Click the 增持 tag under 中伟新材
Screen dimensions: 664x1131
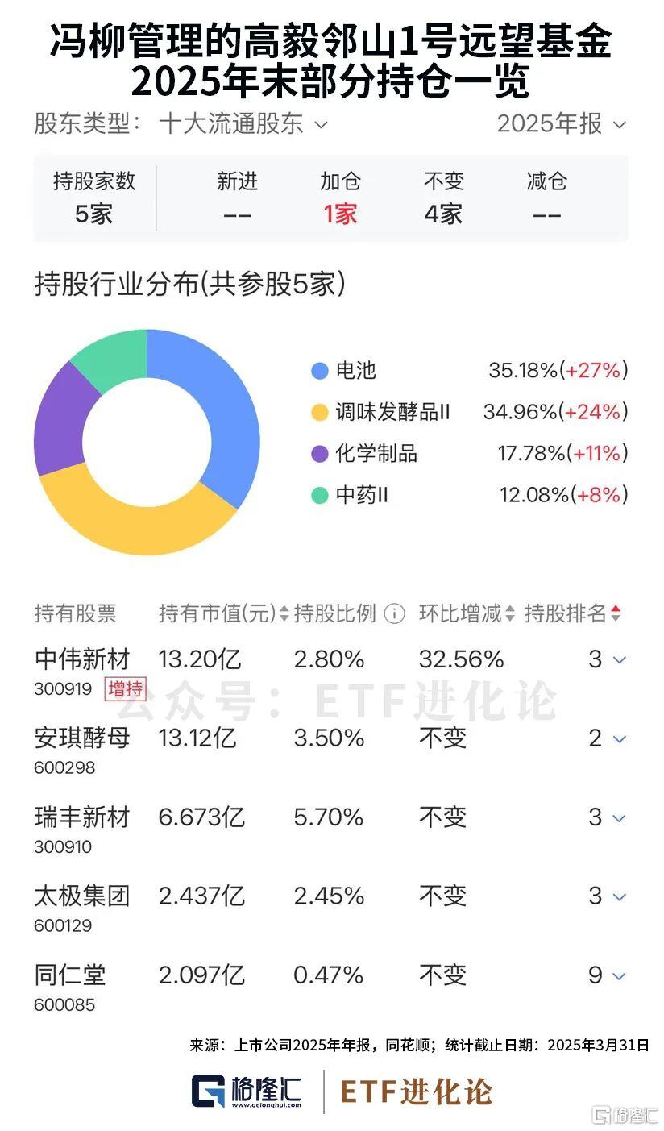pos(125,688)
